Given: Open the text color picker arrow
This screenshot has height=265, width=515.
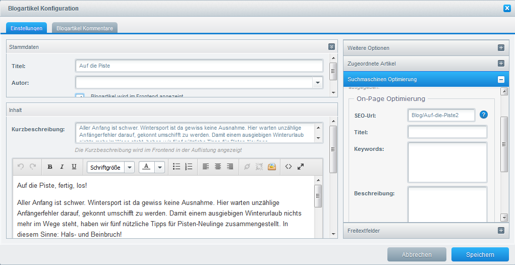Looking at the screenshot, I should pyautogui.click(x=160, y=167).
